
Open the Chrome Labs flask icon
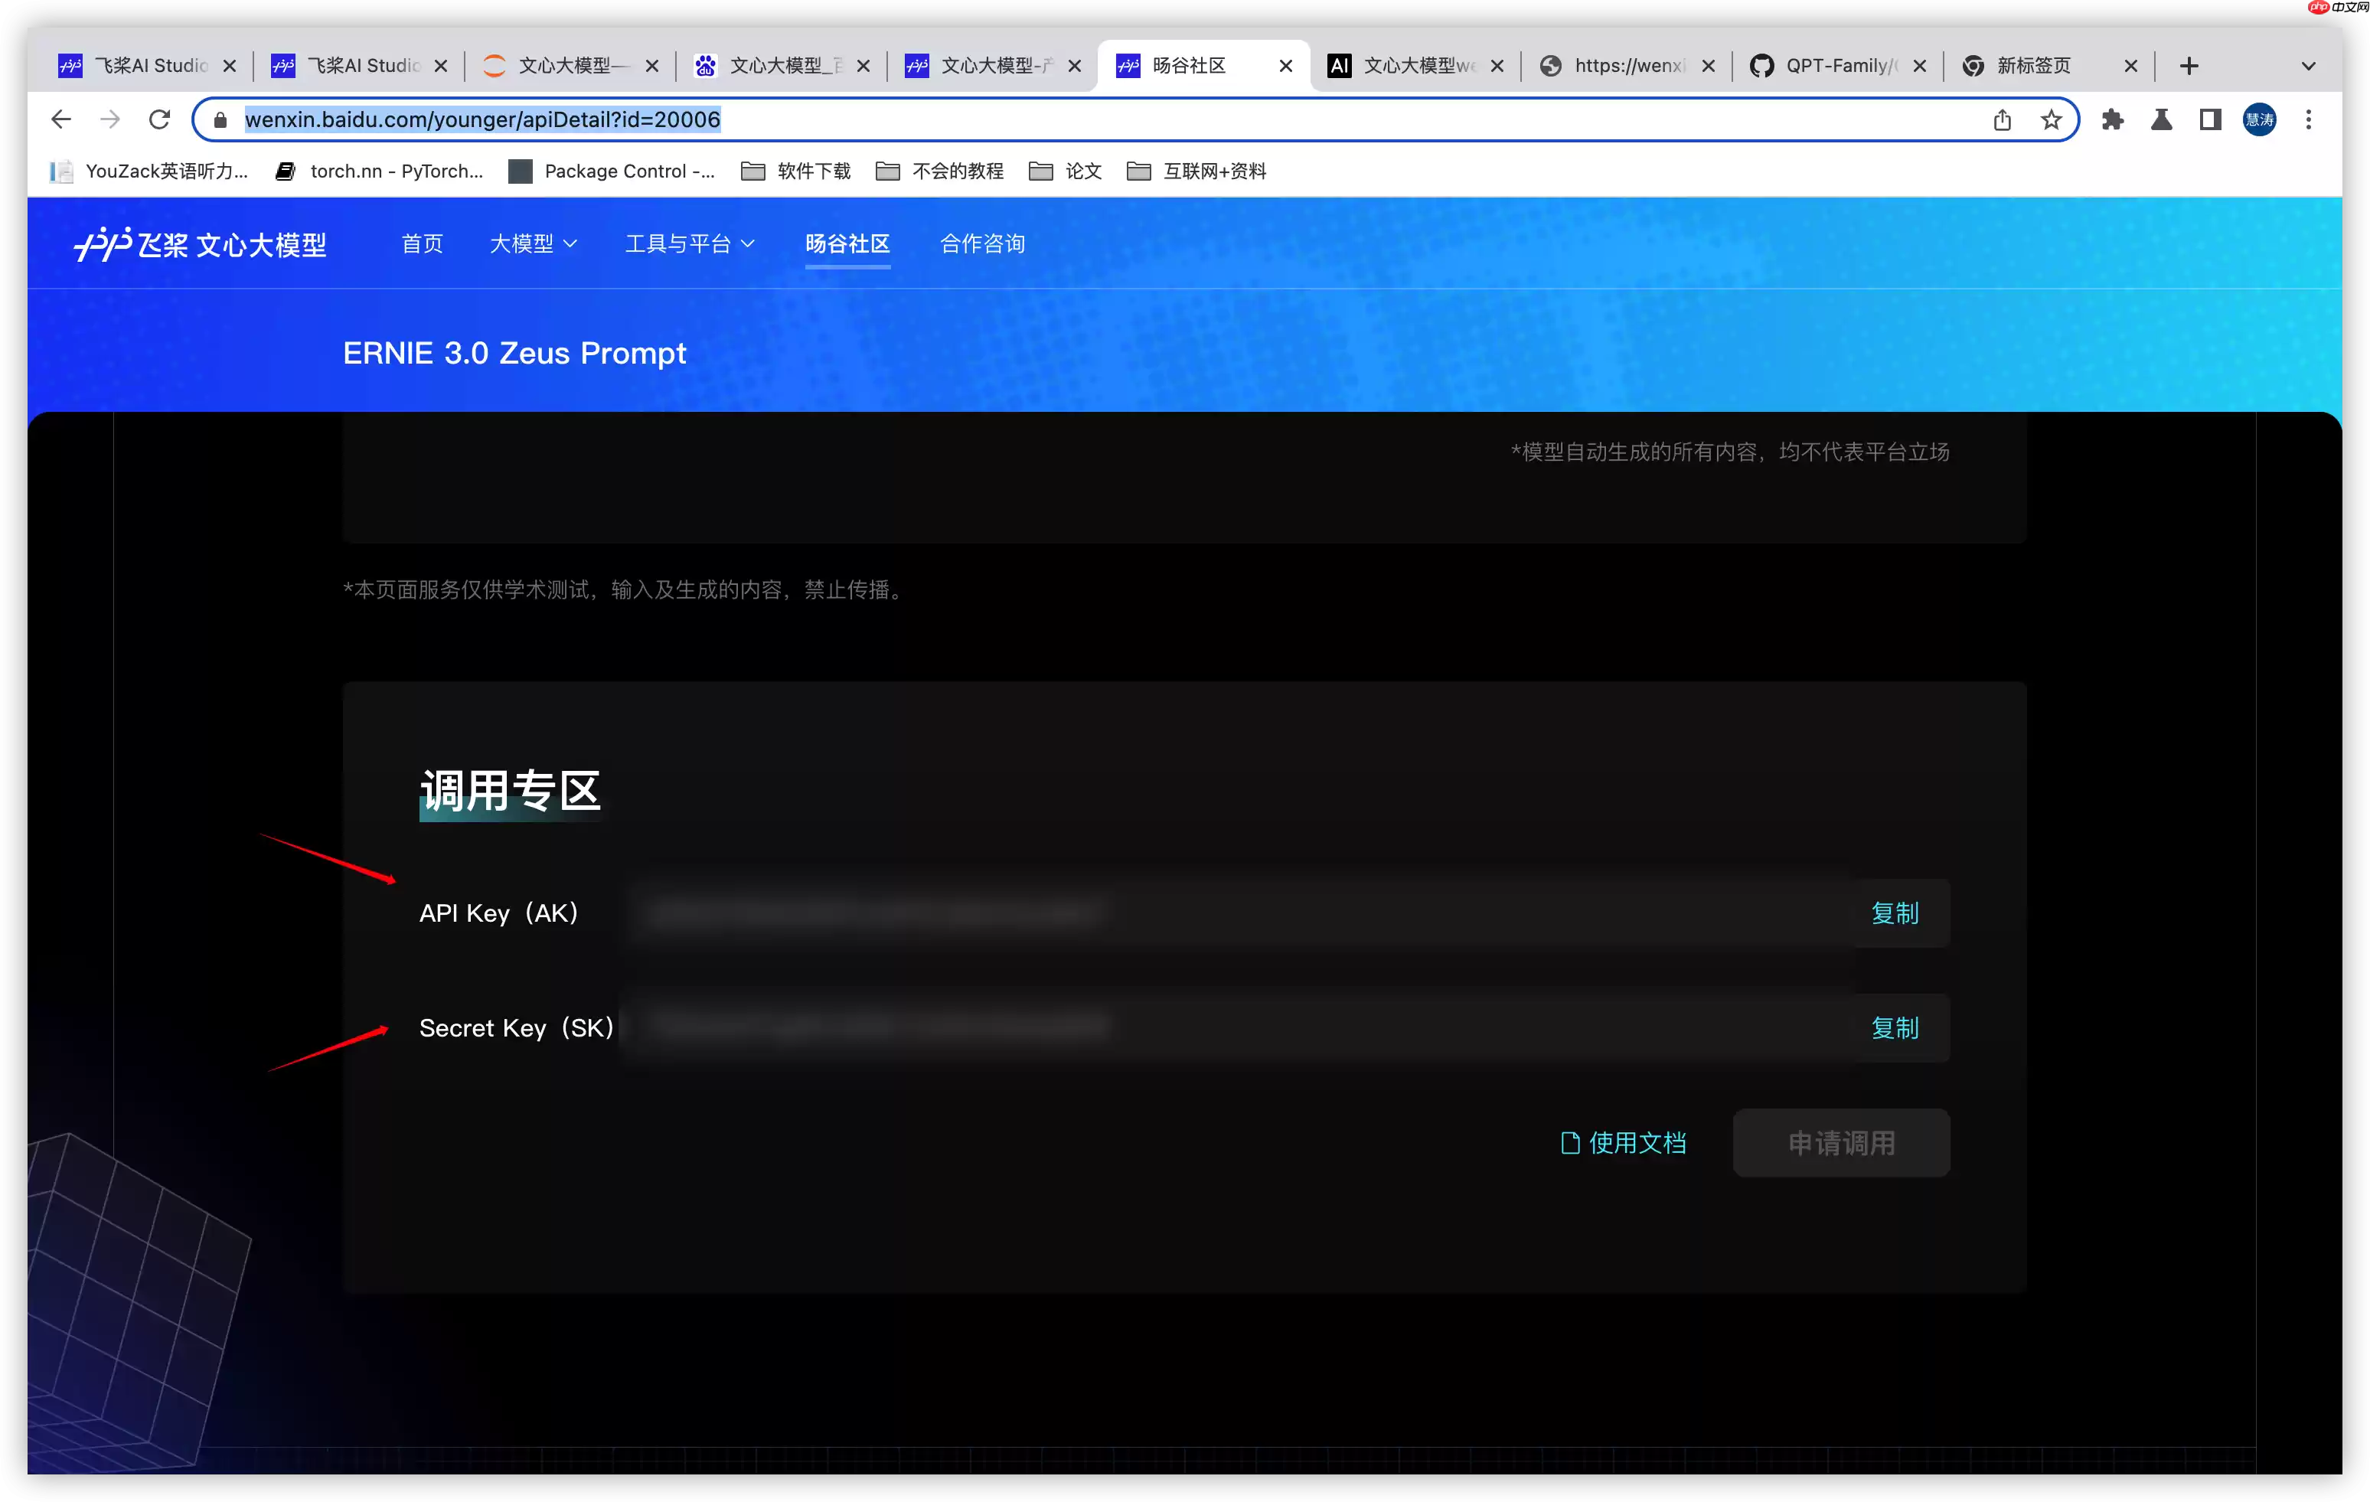pyautogui.click(x=2161, y=119)
